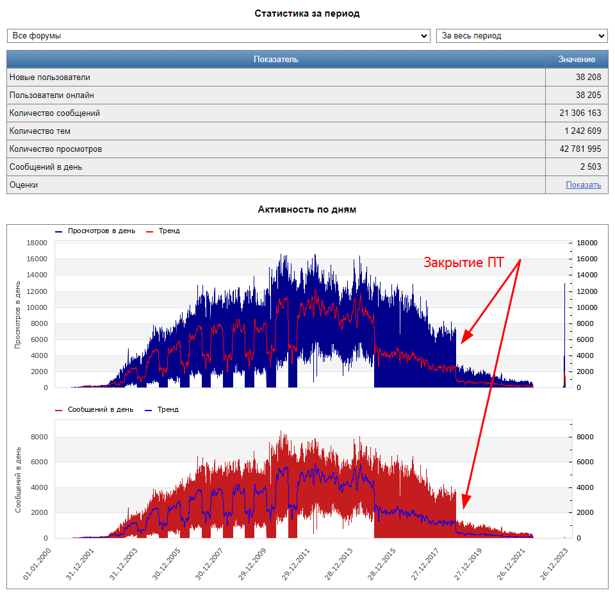This screenshot has height=595, width=615.
Task: Click the 'Активность по дням' chart heading
Action: click(x=307, y=209)
